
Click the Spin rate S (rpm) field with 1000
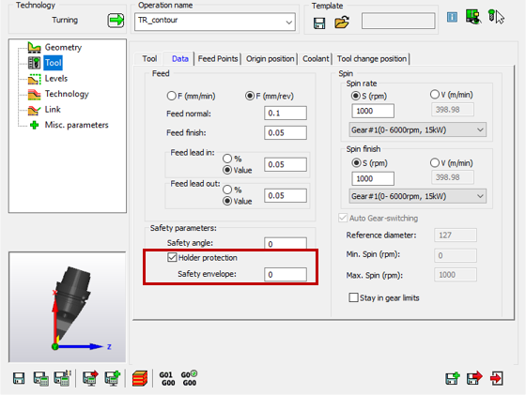[x=373, y=111]
